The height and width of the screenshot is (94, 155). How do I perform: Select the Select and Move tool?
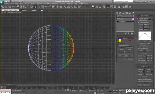[35, 7]
